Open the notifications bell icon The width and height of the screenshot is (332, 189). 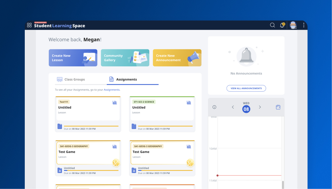282,25
